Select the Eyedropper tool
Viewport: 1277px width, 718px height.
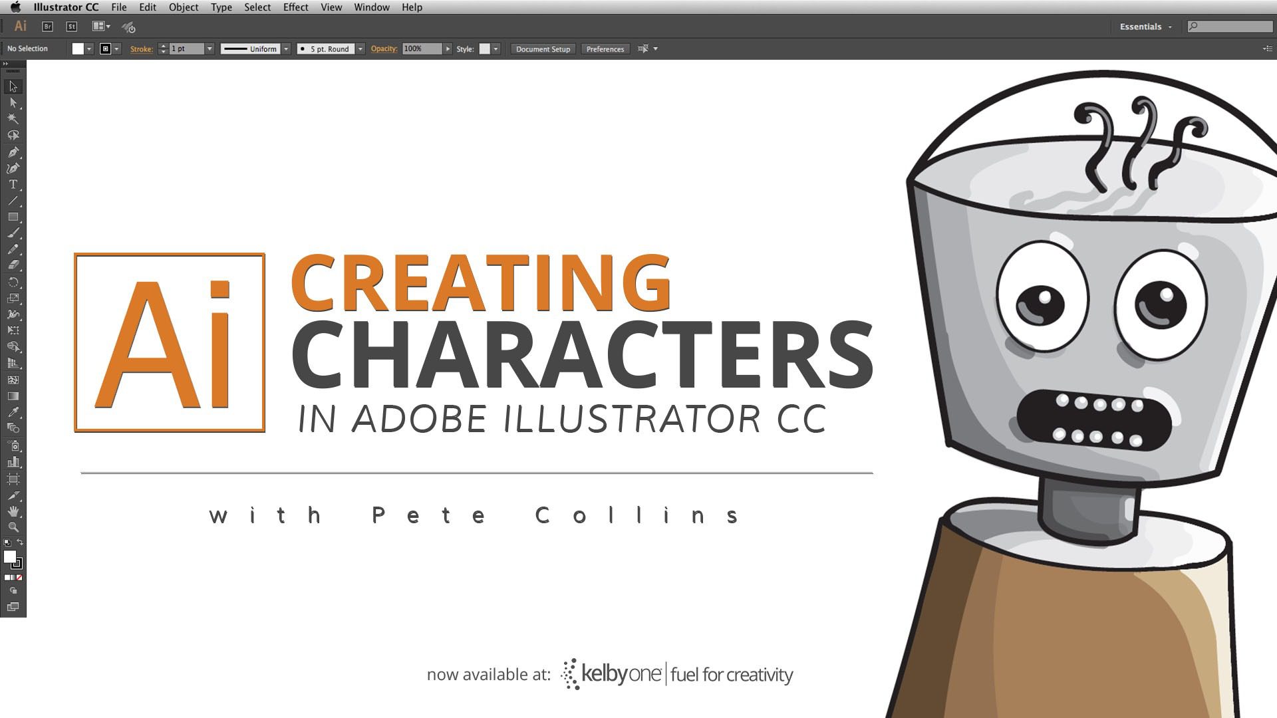pos(13,412)
